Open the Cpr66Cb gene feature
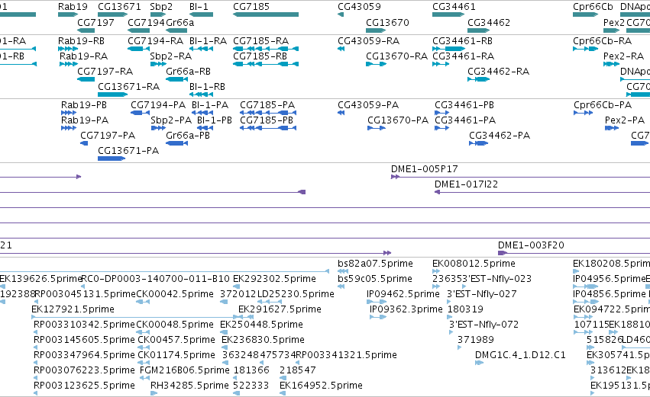This screenshot has width=650, height=397. click(585, 14)
